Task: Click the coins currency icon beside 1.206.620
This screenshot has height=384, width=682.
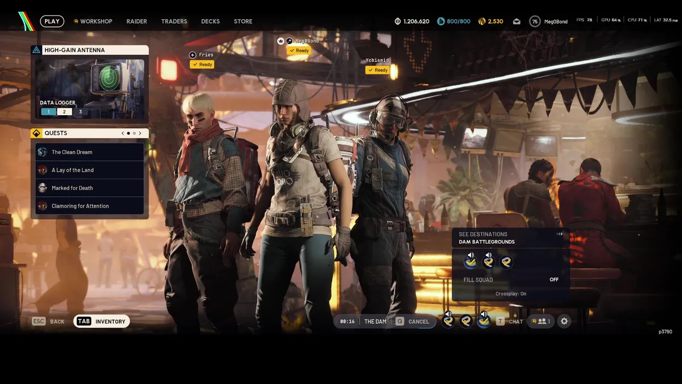Action: [x=397, y=21]
